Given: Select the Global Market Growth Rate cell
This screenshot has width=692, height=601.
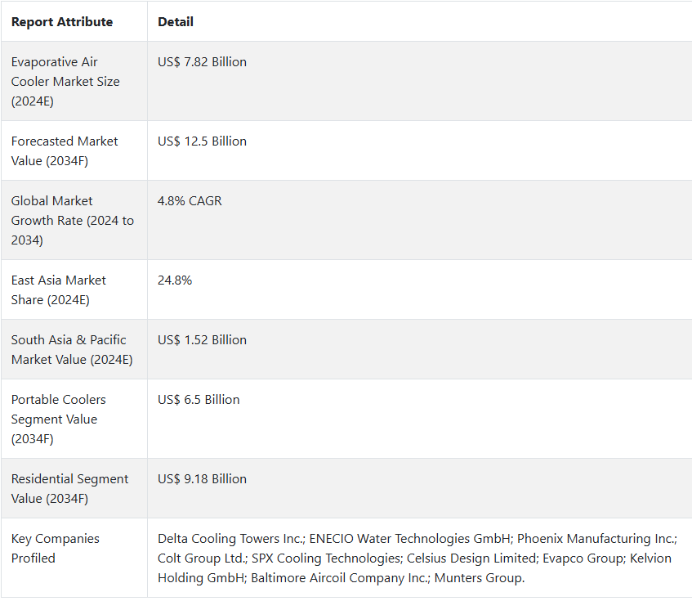Looking at the screenshot, I should [74, 220].
